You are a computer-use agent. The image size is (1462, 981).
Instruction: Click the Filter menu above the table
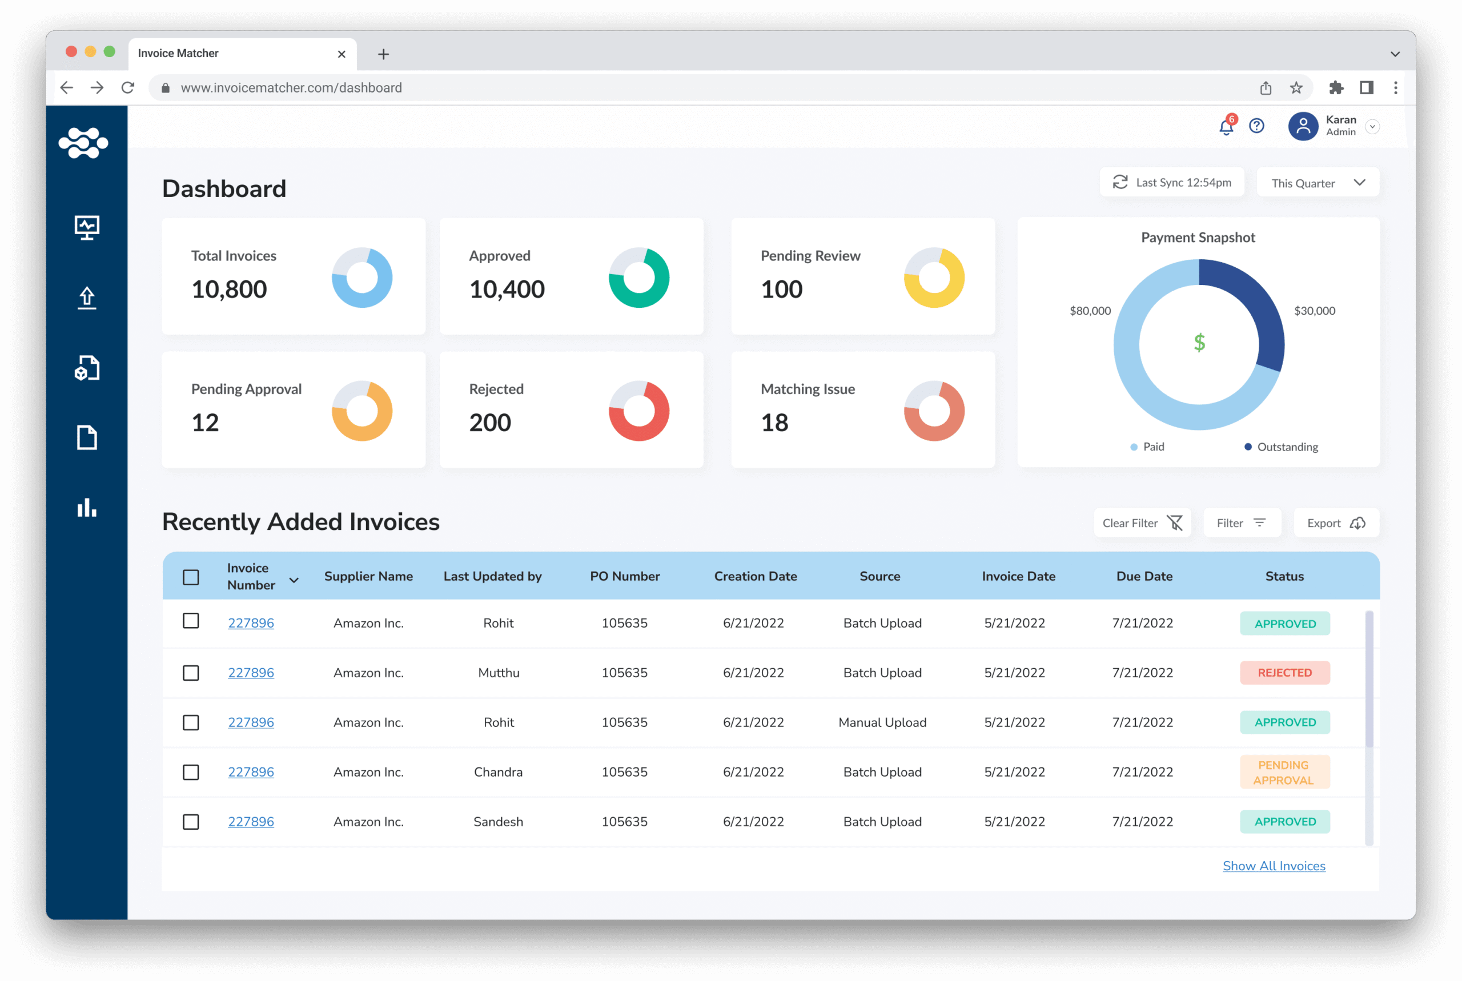[1242, 522]
